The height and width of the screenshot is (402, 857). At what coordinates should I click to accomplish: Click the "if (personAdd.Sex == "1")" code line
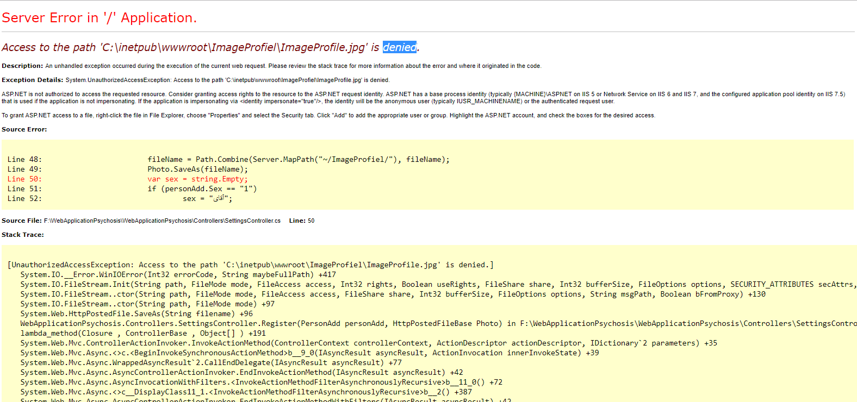tap(202, 189)
